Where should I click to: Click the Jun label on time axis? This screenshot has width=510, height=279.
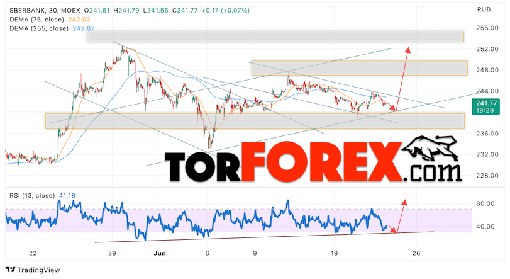point(160,253)
